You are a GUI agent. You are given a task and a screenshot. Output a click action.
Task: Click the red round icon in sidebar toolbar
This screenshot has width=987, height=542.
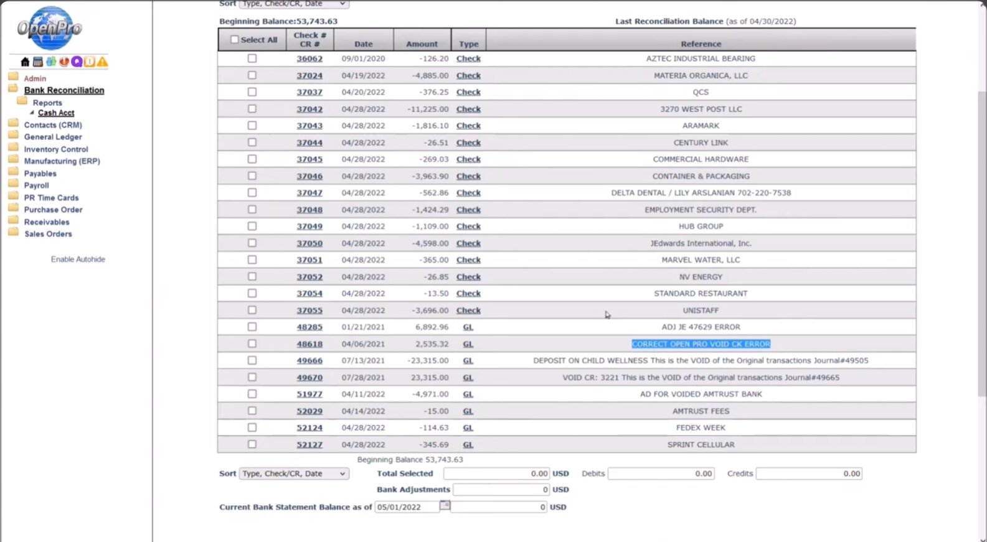click(x=64, y=62)
